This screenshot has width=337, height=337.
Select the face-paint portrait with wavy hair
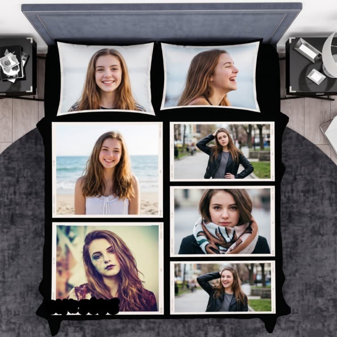tap(108, 268)
